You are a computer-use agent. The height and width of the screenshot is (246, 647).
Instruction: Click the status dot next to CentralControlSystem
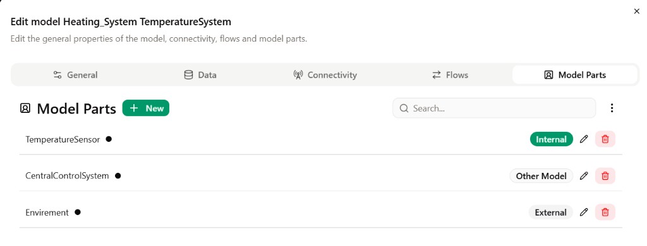pos(118,176)
